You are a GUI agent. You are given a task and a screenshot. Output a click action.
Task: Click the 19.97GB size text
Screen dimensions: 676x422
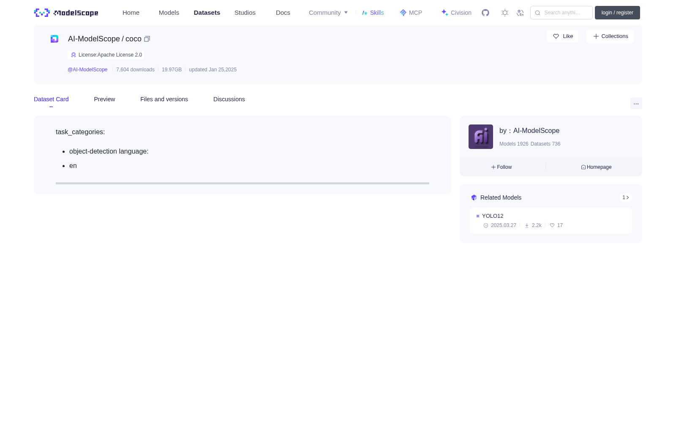pyautogui.click(x=172, y=70)
